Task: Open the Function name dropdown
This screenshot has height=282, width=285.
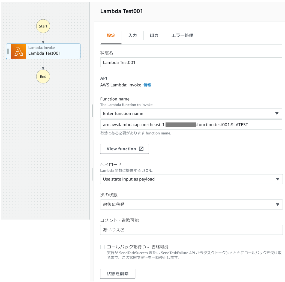Action: point(277,113)
